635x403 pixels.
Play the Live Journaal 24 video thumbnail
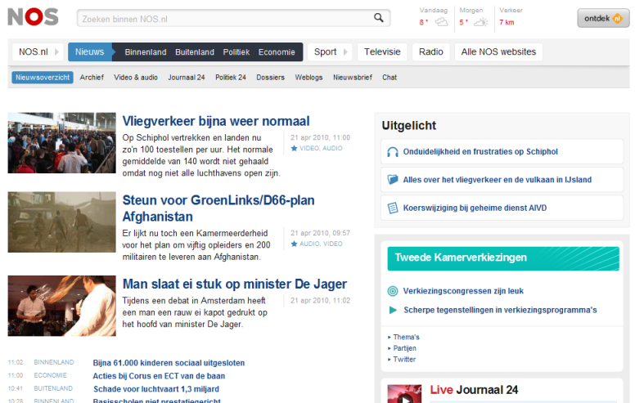404,395
